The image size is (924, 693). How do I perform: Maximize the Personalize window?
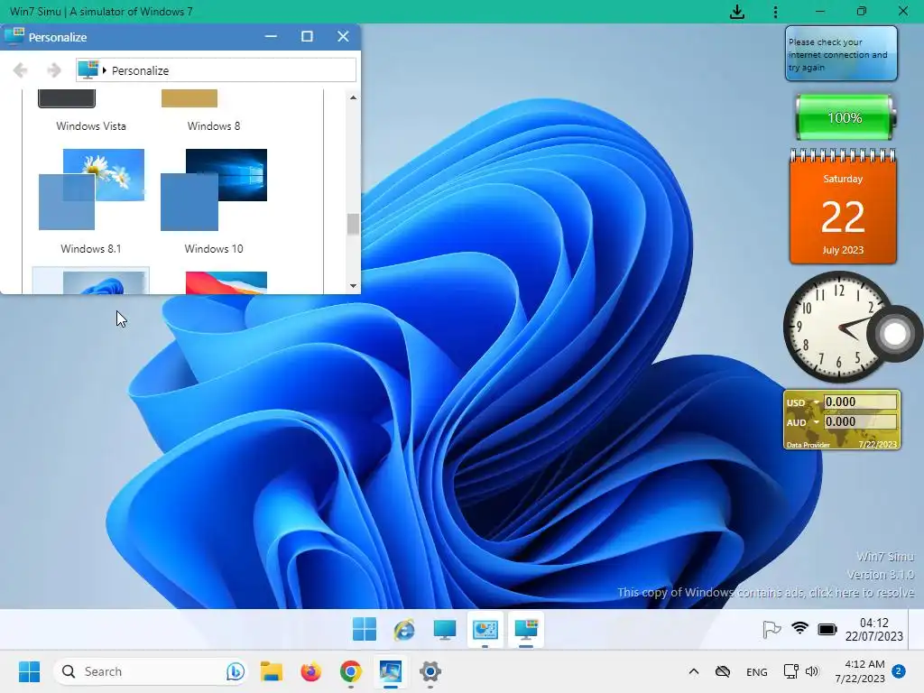pyautogui.click(x=307, y=36)
